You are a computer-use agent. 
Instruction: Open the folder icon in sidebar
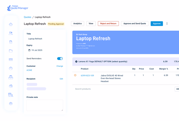click(x=11, y=51)
